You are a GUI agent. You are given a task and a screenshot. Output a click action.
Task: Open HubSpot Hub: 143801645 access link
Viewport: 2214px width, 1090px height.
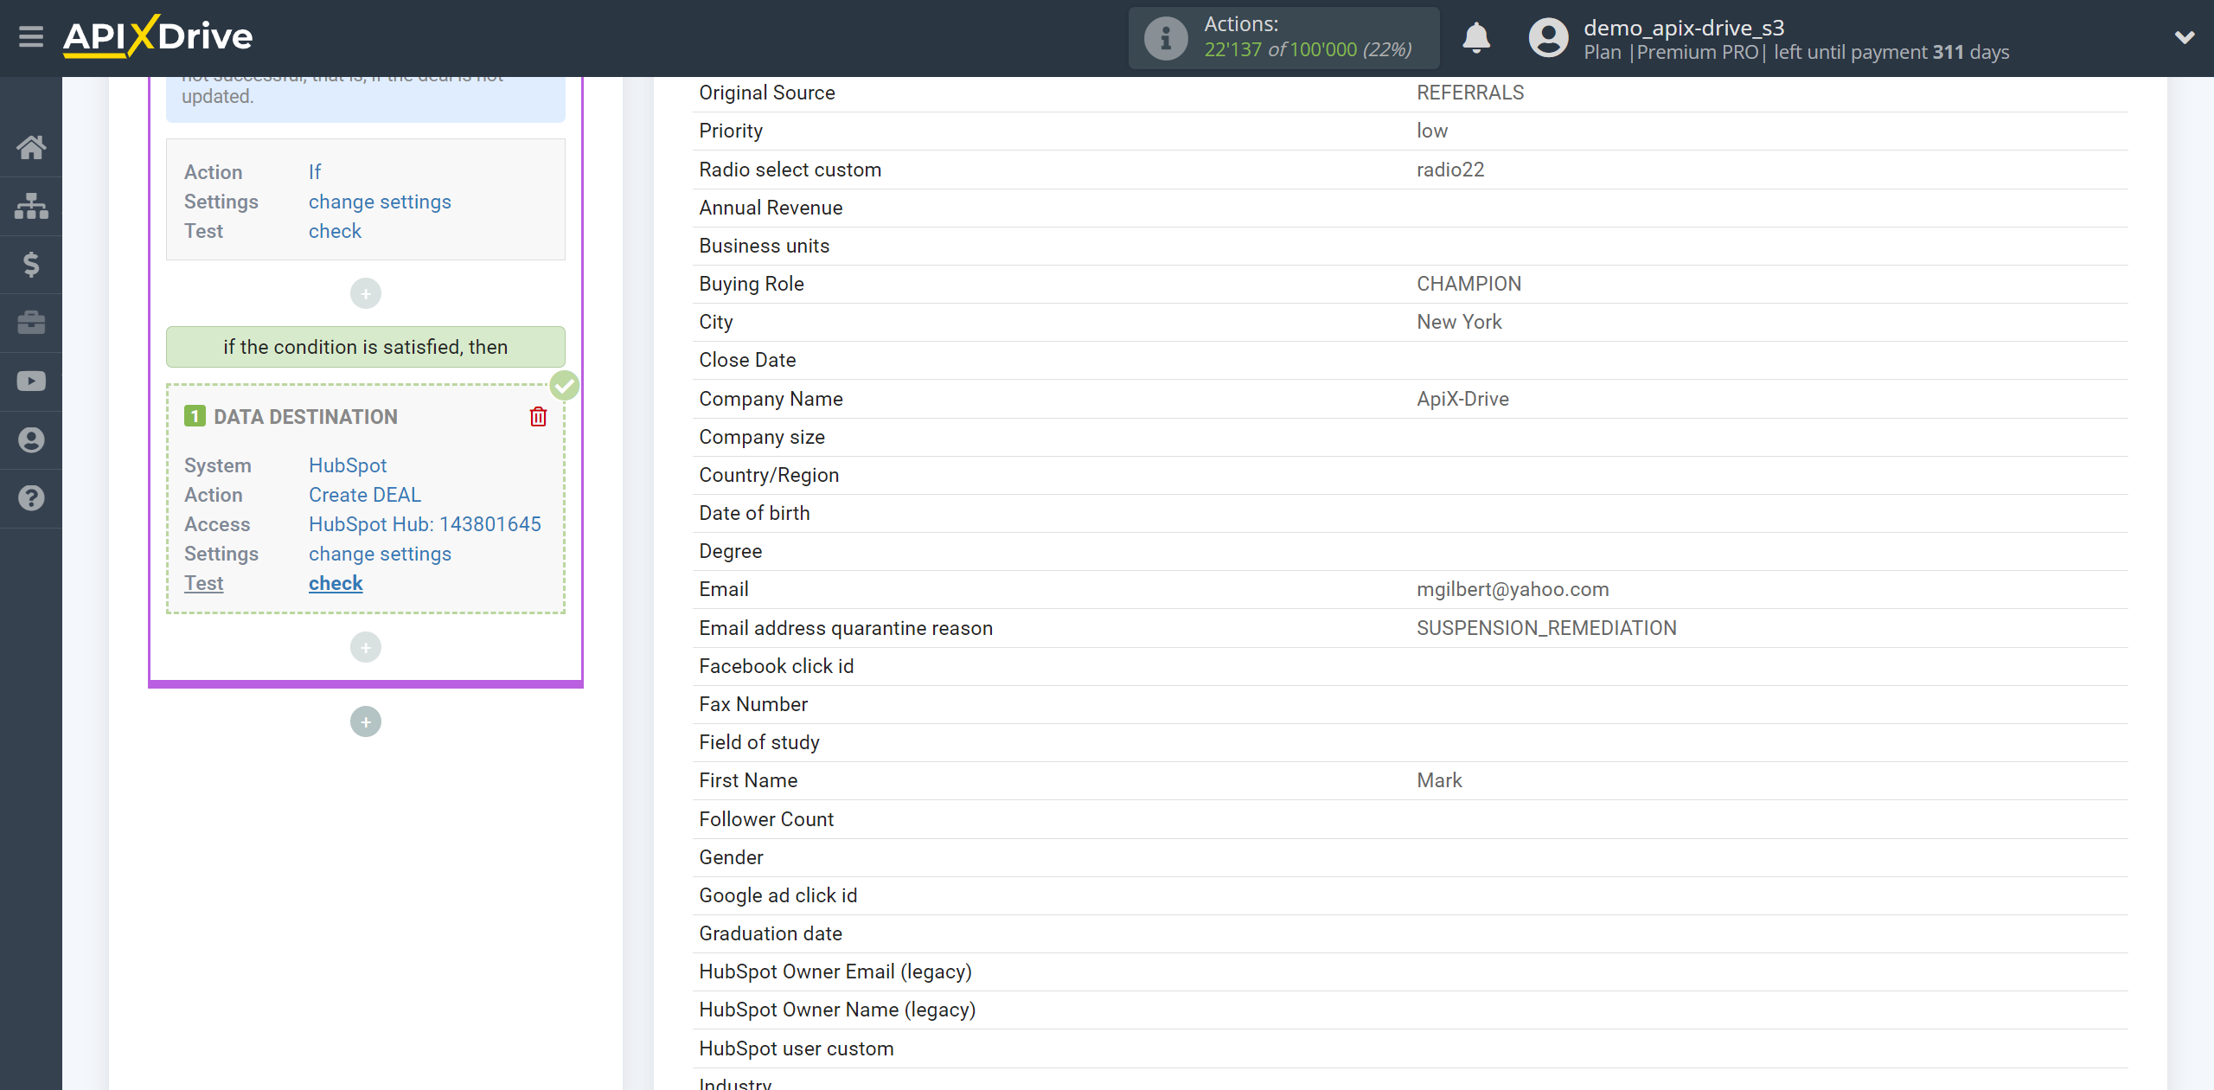tap(425, 524)
